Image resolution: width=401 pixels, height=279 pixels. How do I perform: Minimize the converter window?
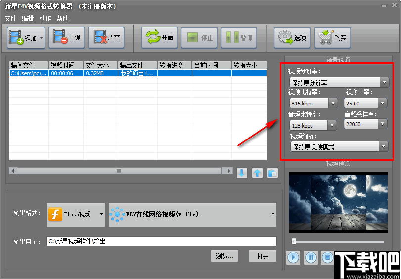pos(384,5)
